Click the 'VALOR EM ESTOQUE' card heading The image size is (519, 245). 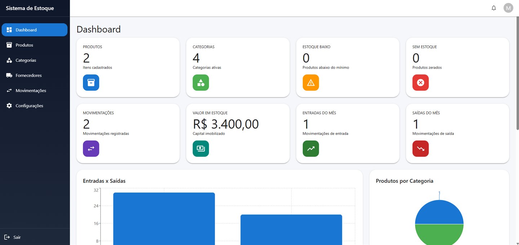(x=210, y=113)
